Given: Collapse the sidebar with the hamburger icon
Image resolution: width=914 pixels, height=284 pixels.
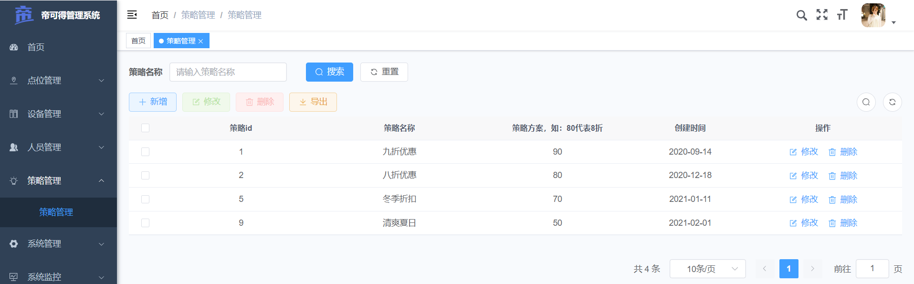Looking at the screenshot, I should point(132,15).
